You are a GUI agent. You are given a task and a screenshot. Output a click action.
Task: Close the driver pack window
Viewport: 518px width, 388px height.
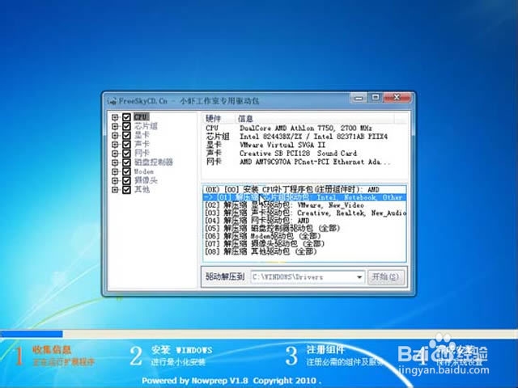pos(397,97)
